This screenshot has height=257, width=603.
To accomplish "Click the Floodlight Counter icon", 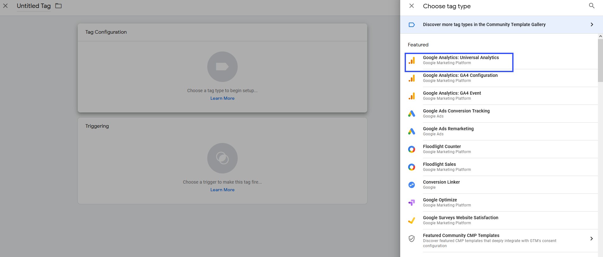I will tap(412, 149).
